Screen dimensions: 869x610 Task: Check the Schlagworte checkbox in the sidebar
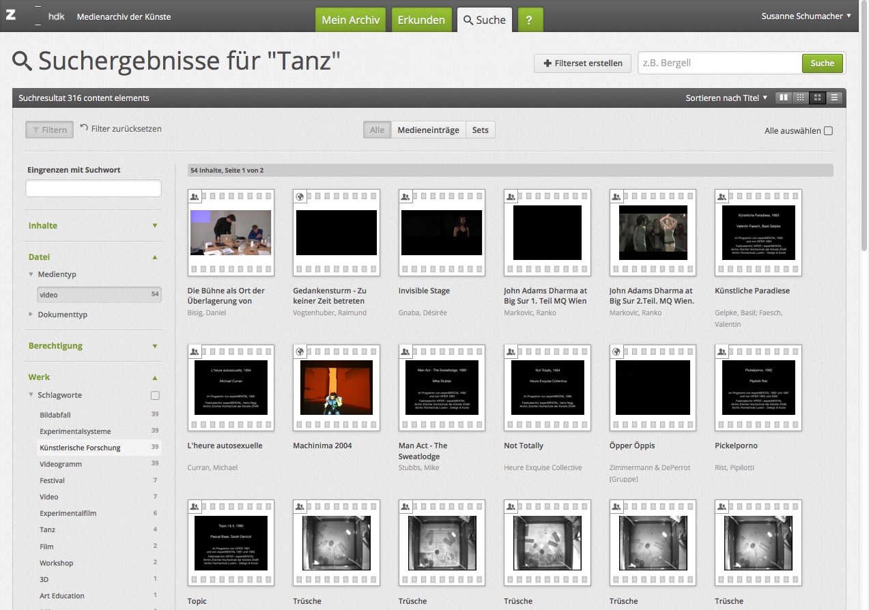(x=155, y=396)
